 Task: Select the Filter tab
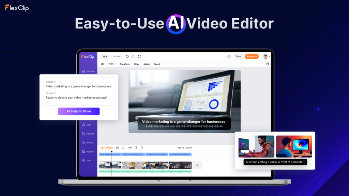(136, 64)
